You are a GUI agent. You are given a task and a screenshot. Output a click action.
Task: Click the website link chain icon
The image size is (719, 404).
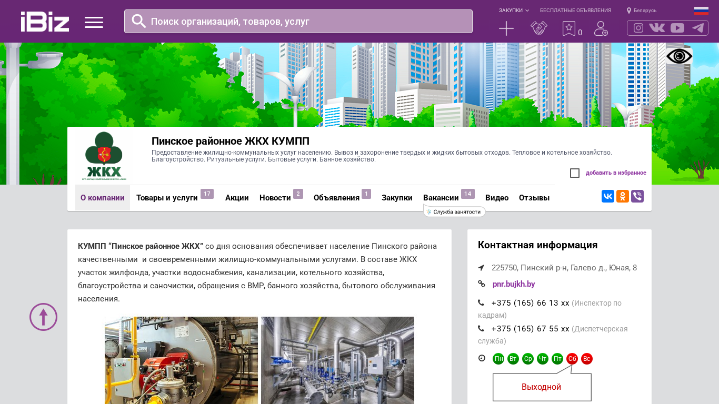pyautogui.click(x=482, y=284)
